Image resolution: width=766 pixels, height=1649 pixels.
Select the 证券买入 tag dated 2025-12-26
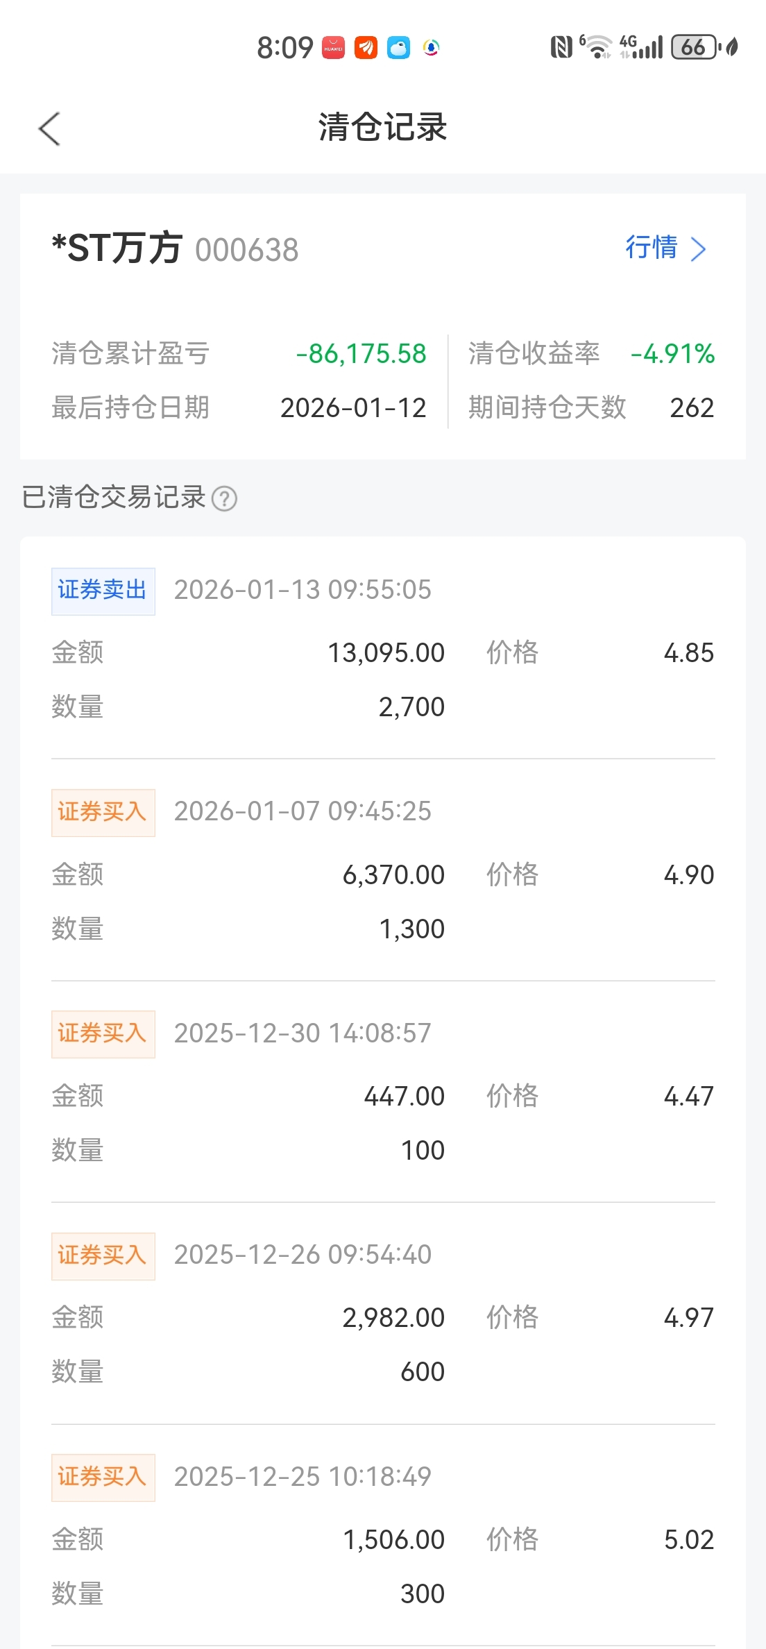tap(103, 1255)
